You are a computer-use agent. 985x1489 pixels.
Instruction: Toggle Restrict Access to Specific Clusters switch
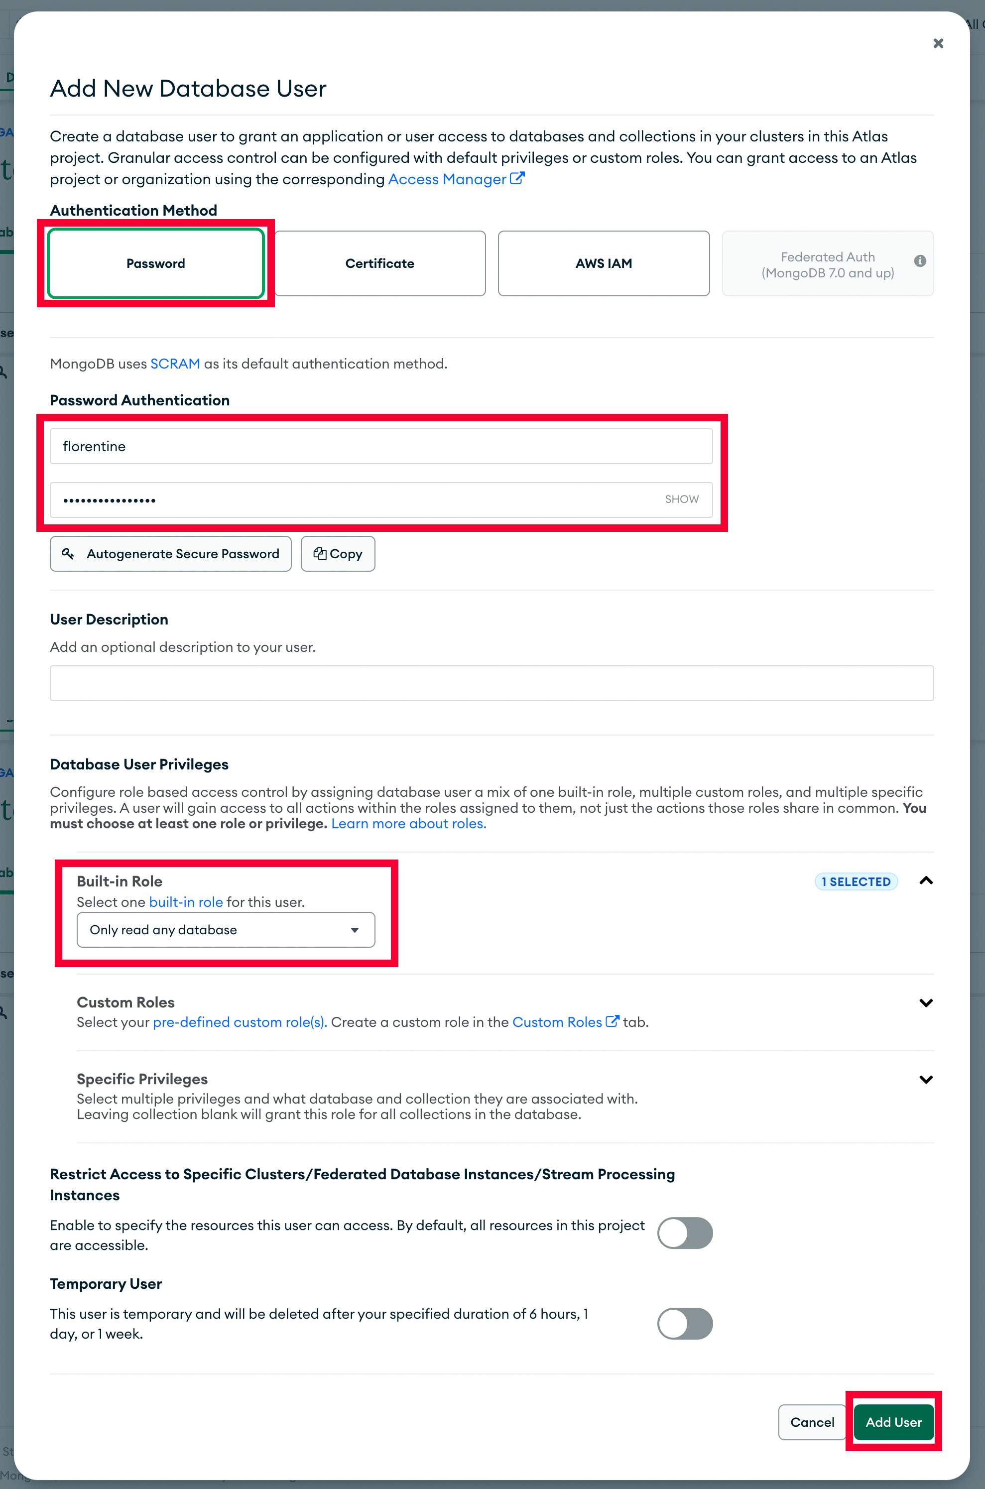point(685,1233)
